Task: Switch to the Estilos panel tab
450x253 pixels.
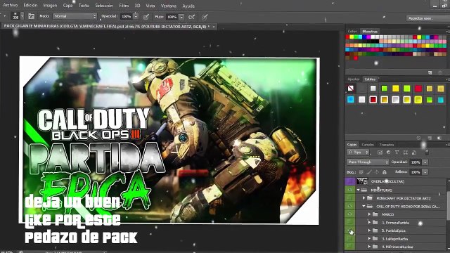Action: (370, 79)
